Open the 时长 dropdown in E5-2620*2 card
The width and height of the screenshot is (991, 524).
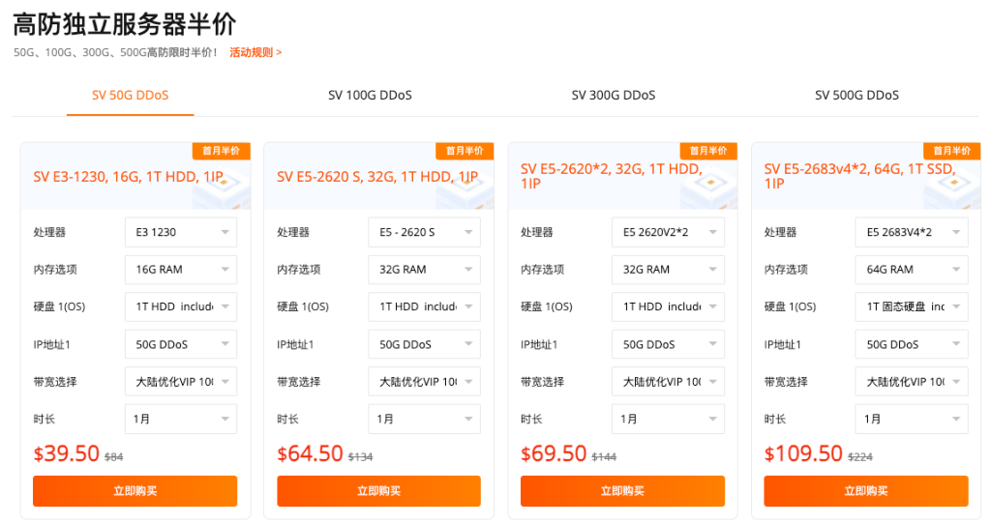(x=668, y=419)
